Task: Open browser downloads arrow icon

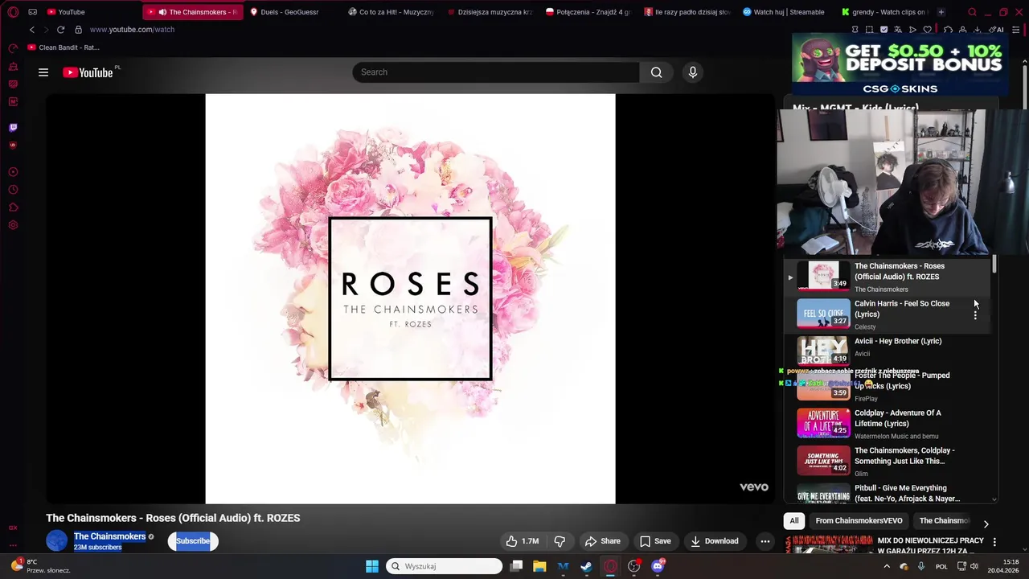Action: (978, 30)
